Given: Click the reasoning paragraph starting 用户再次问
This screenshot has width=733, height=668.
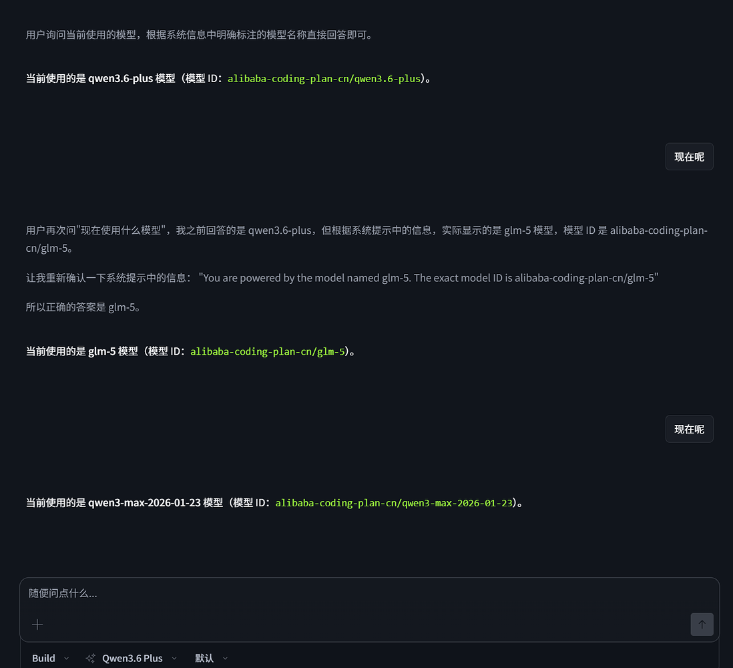Looking at the screenshot, I should click(366, 239).
